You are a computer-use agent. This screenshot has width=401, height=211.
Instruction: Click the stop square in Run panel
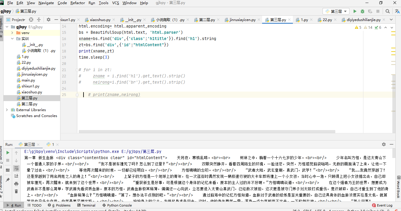[x=8, y=160]
